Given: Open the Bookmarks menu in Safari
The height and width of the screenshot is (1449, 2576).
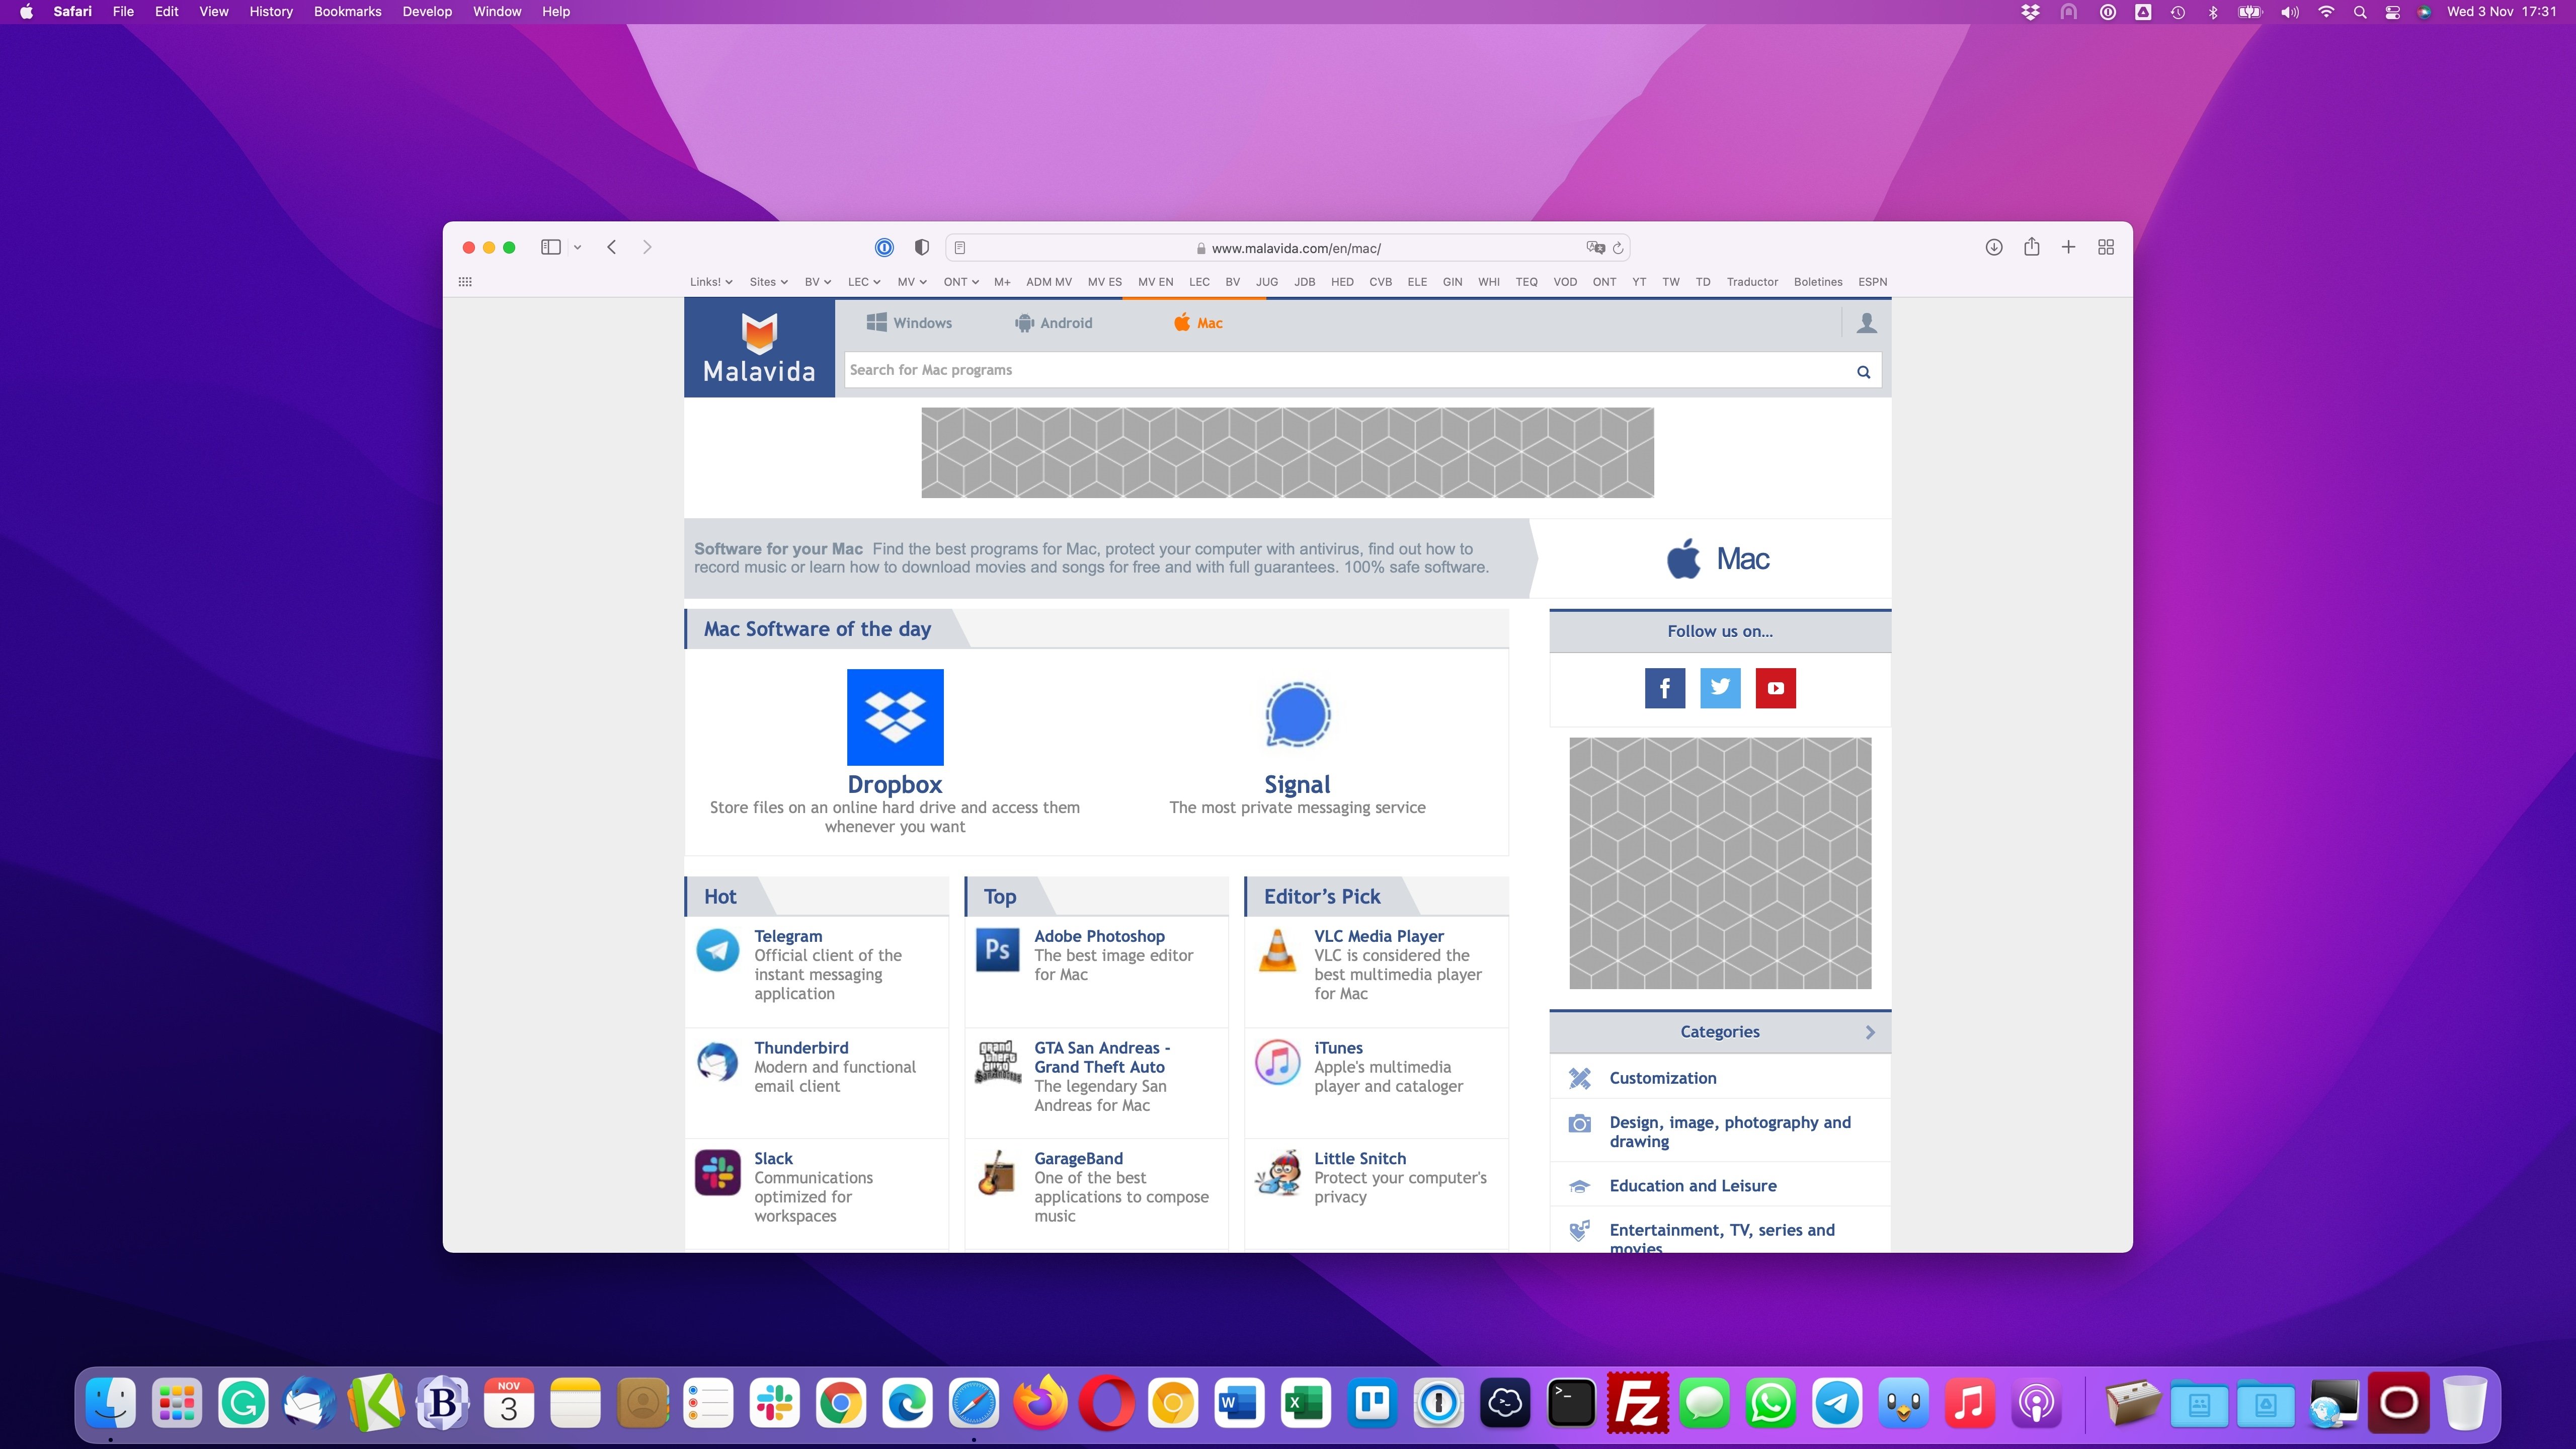Looking at the screenshot, I should pyautogui.click(x=347, y=13).
